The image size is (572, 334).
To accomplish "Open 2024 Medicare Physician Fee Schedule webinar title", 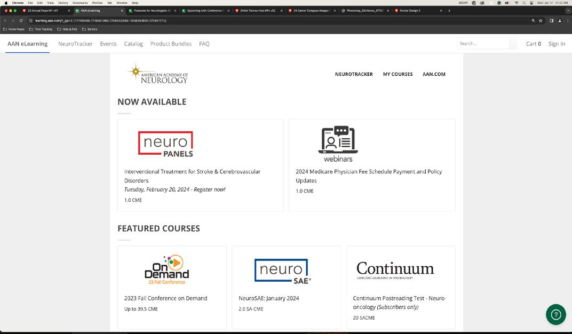I will click(369, 176).
